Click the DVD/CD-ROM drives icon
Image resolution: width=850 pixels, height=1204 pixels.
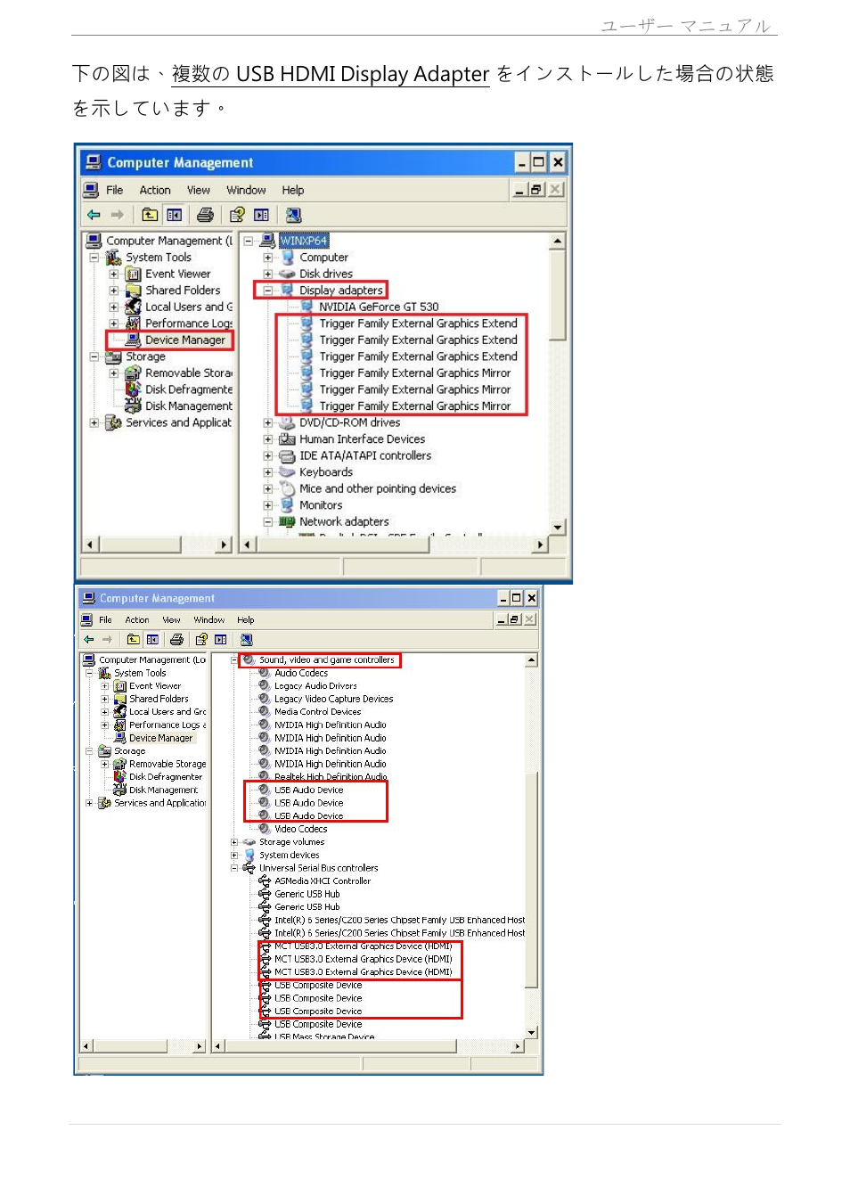[287, 422]
